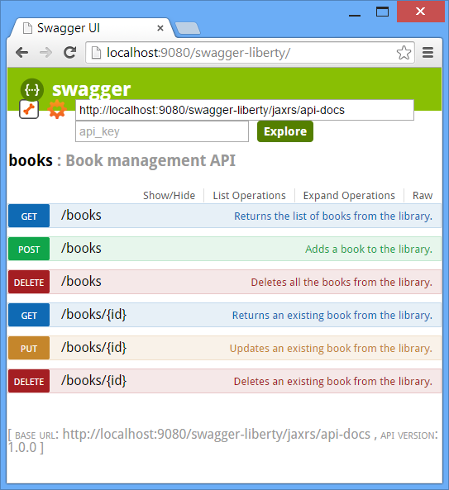This screenshot has height=490, width=449.
Task: Click the browser address bar
Action: click(x=251, y=53)
